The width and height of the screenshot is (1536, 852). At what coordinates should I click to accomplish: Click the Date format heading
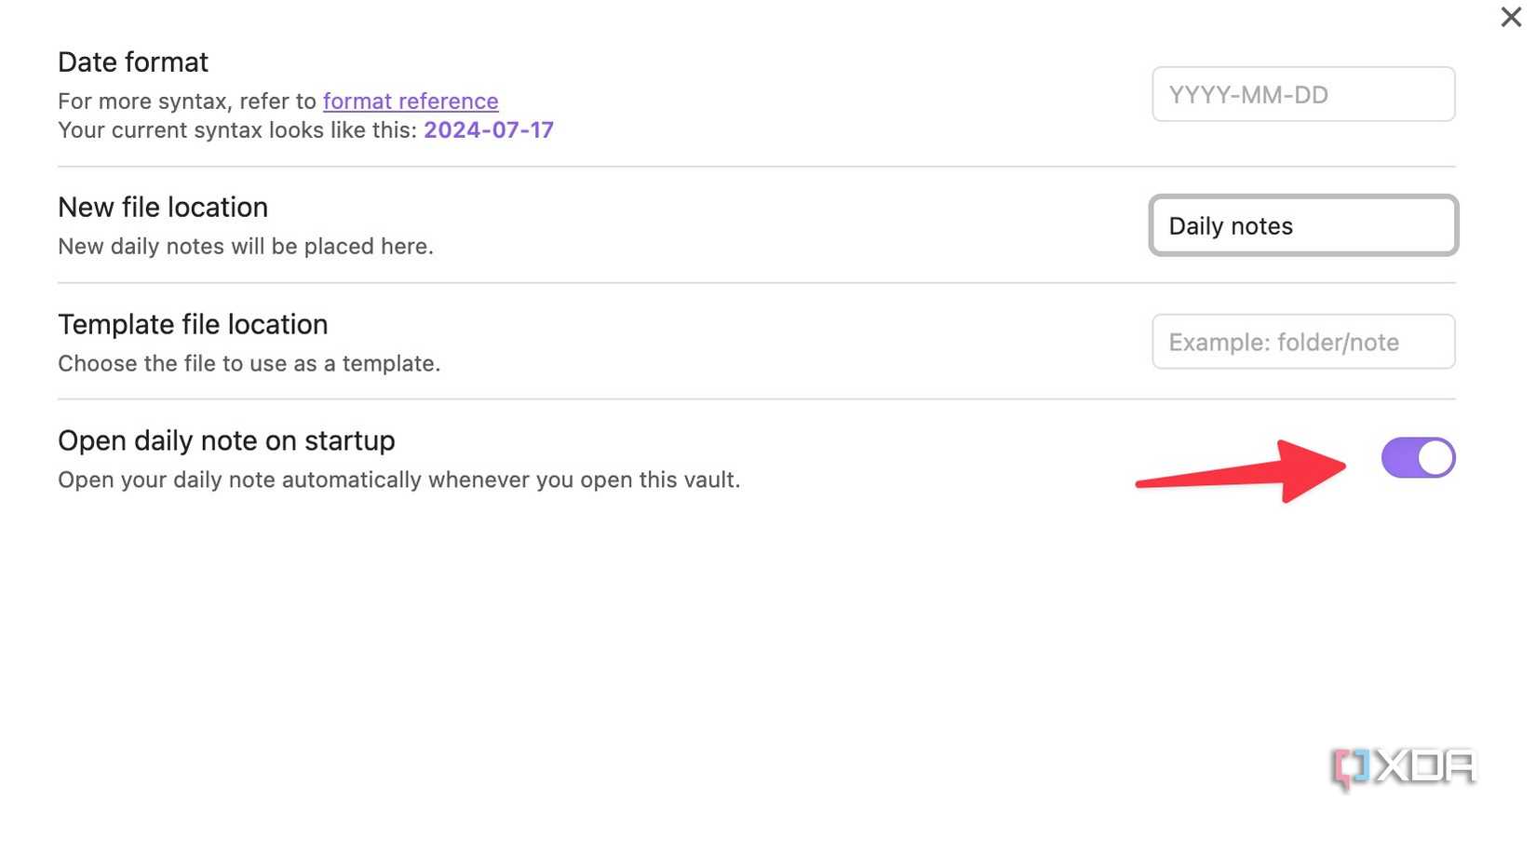click(133, 62)
